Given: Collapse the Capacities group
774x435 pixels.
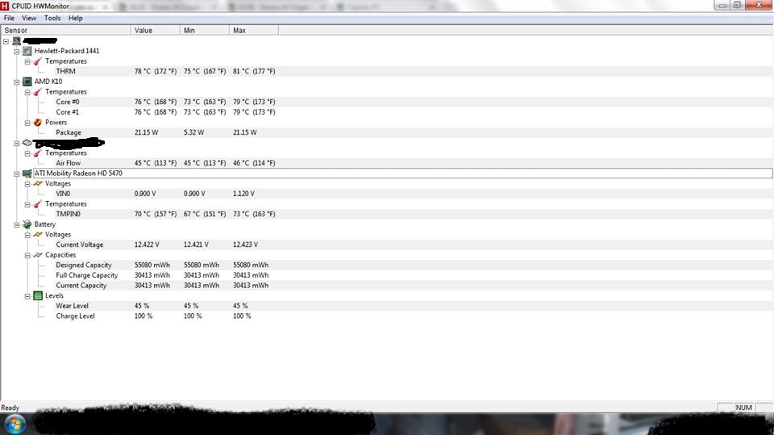Looking at the screenshot, I should click(x=27, y=256).
